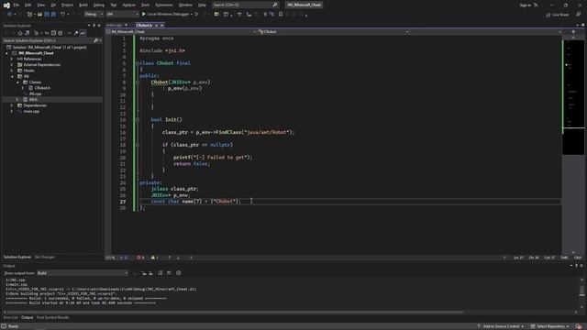The width and height of the screenshot is (587, 330).
Task: Expand the Hooks folder
Action: [12, 71]
